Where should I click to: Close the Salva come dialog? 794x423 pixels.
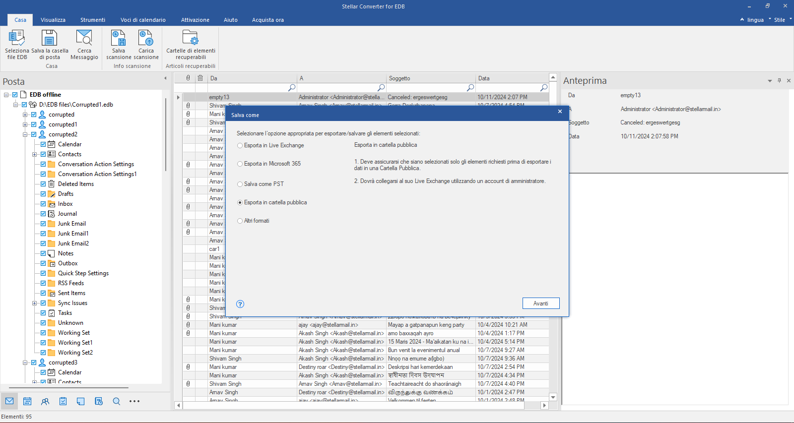point(560,112)
